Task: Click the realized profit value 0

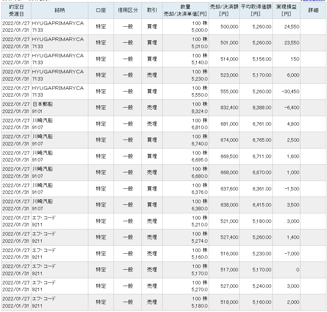Action: pyautogui.click(x=298, y=270)
